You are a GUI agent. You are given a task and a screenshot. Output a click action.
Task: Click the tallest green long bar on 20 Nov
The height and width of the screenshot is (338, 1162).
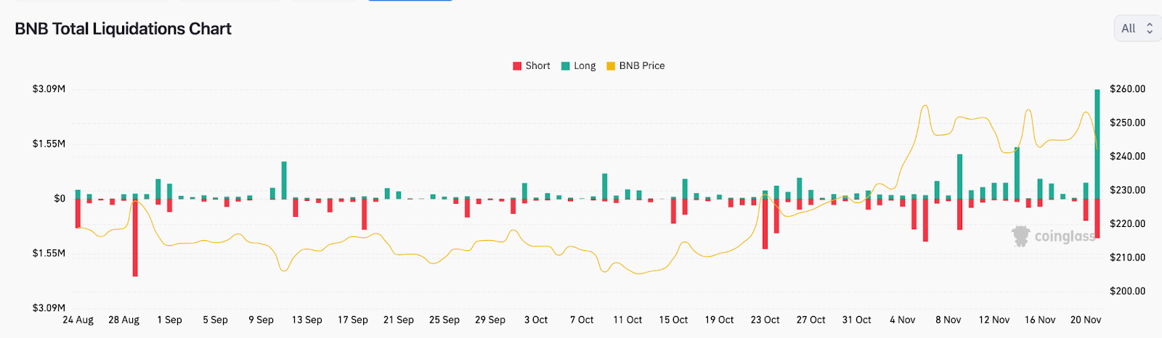pyautogui.click(x=1097, y=144)
